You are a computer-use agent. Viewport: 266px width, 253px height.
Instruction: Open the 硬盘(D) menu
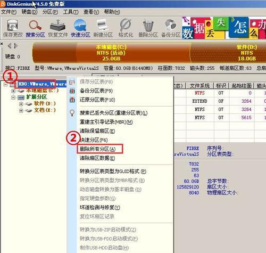coord(29,12)
